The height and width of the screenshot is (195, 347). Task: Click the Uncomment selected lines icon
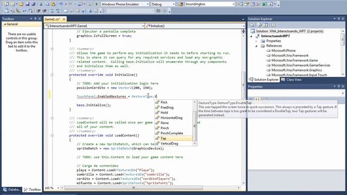pos(58,11)
